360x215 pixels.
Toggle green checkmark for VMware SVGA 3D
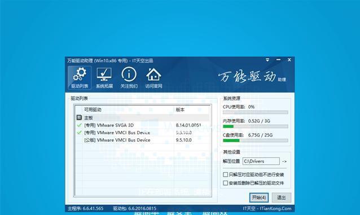point(79,125)
